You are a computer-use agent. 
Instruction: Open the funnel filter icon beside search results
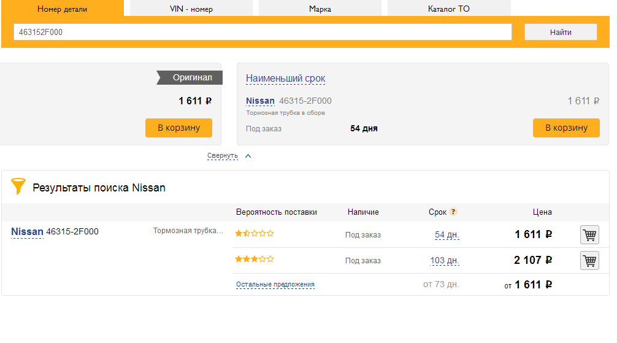click(x=18, y=187)
